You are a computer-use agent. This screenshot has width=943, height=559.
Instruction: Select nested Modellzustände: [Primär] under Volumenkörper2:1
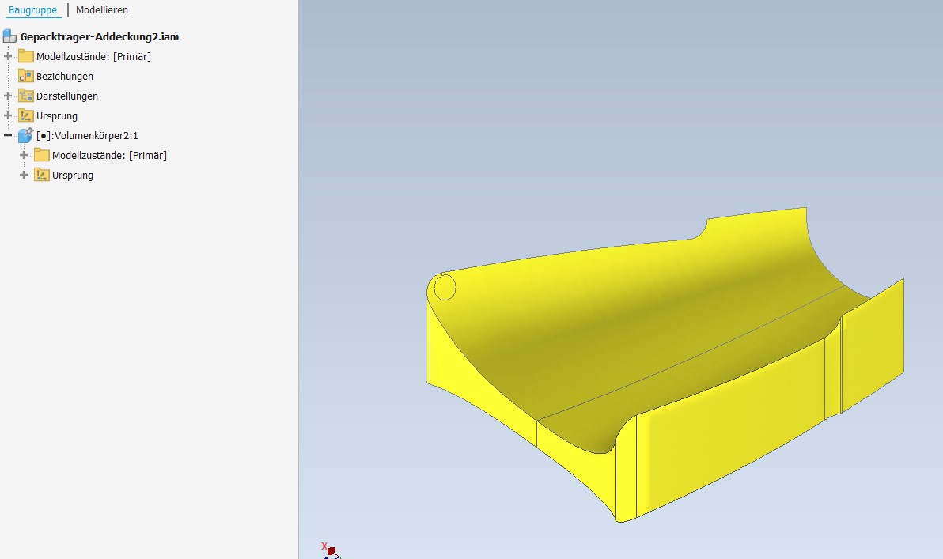(109, 155)
